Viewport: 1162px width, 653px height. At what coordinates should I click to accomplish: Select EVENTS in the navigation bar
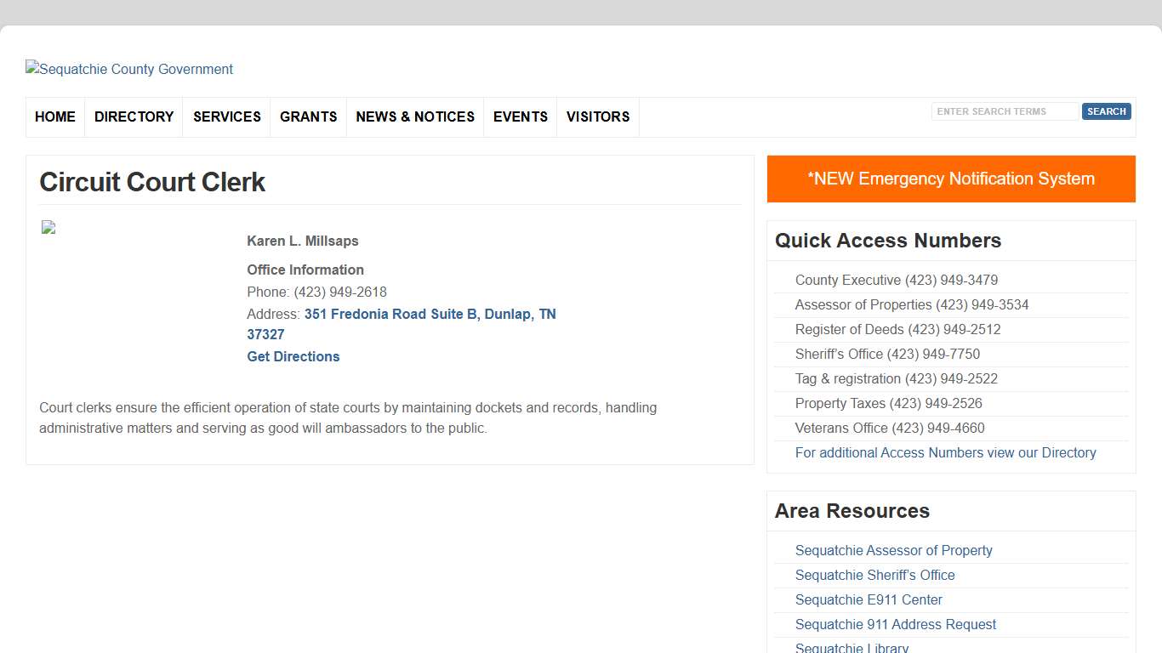click(x=521, y=117)
